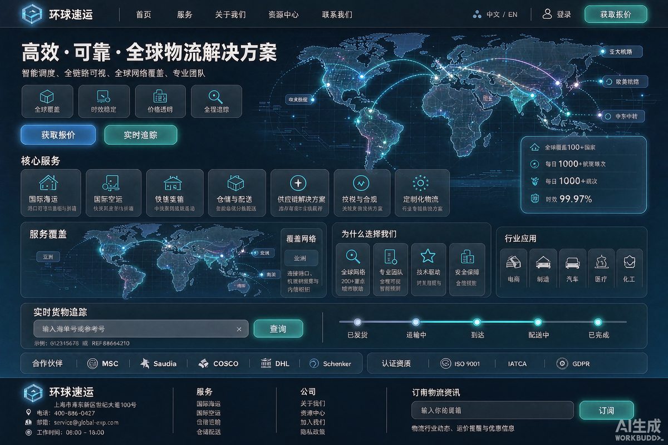
Task: Open the 服务 navigation menu
Action: (x=184, y=14)
